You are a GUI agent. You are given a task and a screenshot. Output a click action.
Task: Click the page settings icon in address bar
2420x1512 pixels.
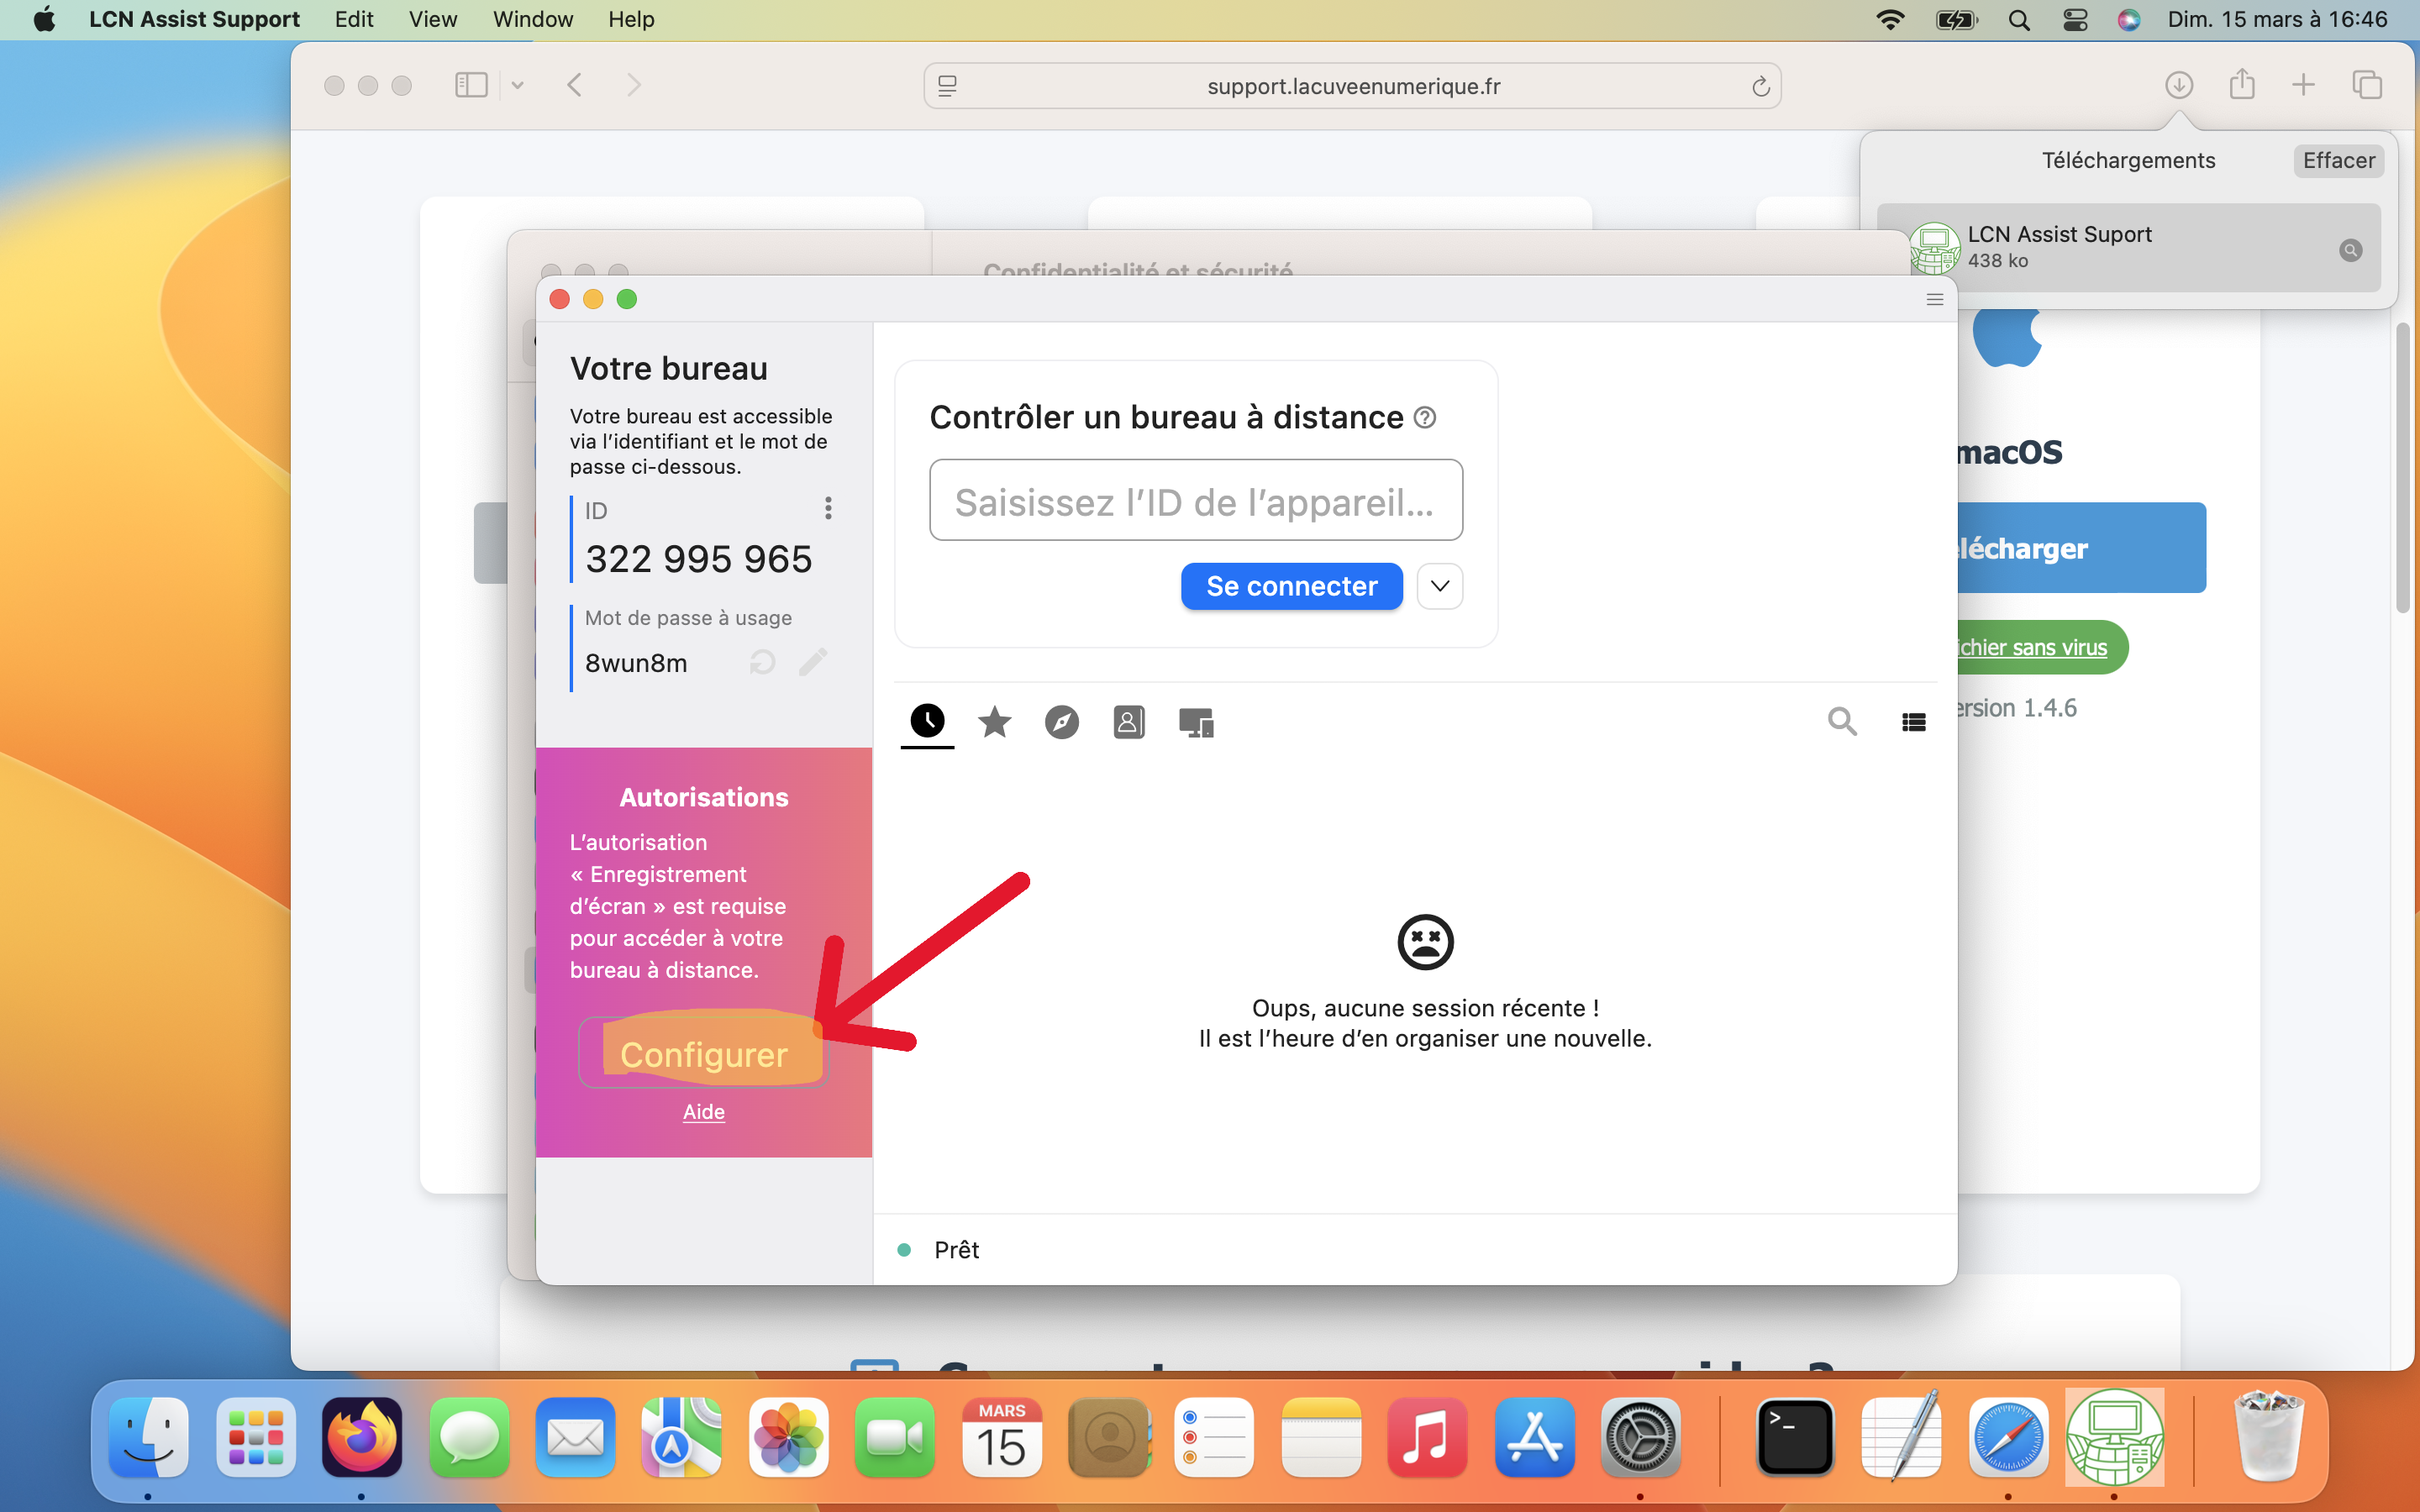(x=947, y=86)
